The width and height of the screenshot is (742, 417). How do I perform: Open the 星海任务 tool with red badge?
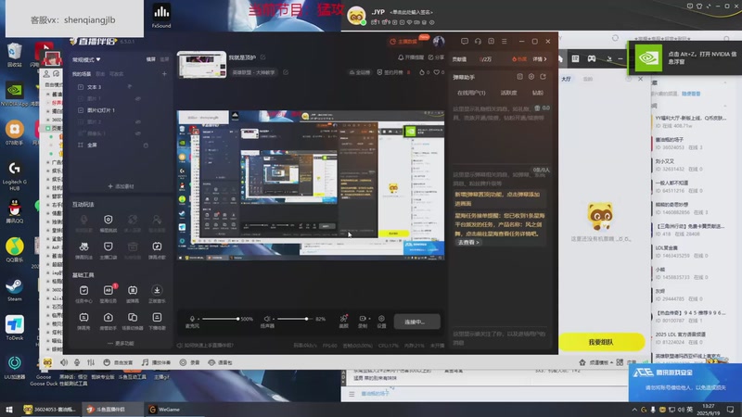(x=109, y=294)
